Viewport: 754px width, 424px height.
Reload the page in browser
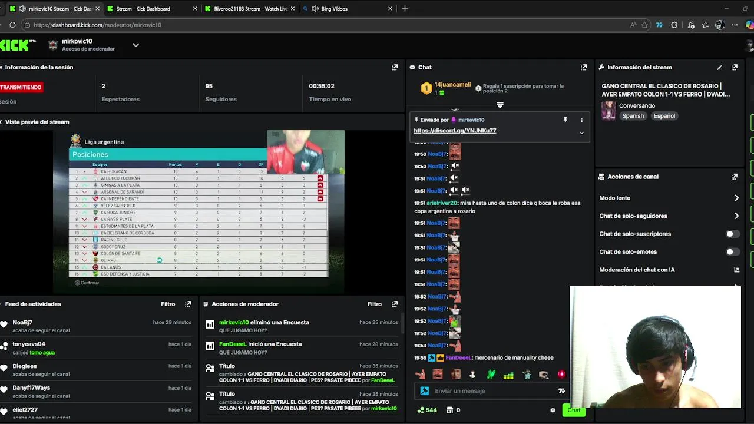point(12,25)
